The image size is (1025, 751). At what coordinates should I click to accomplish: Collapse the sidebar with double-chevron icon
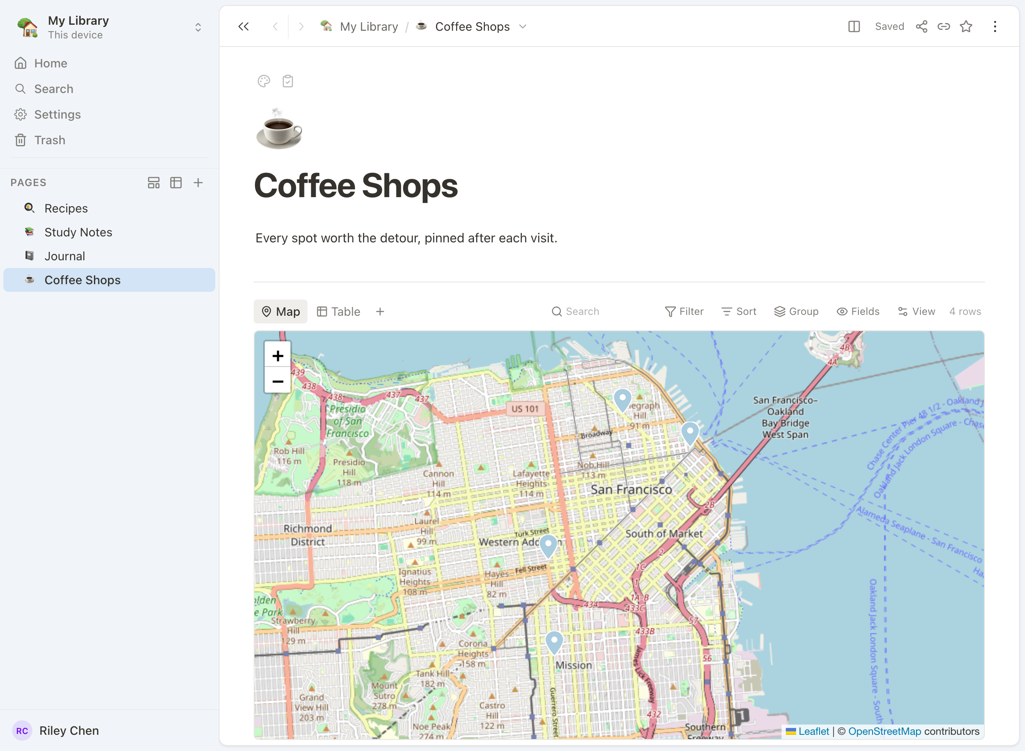coord(243,26)
